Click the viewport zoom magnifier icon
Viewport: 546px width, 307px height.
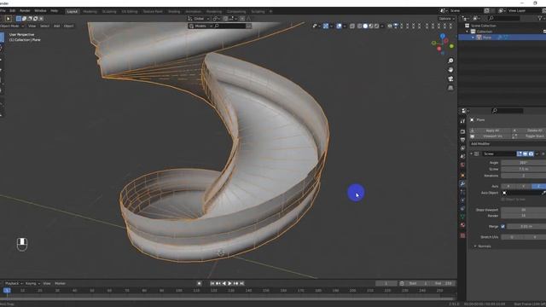pyautogui.click(x=450, y=61)
